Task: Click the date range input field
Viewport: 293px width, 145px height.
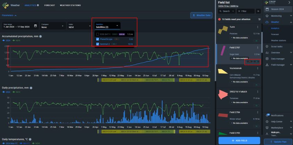Action: pyautogui.click(x=20, y=26)
